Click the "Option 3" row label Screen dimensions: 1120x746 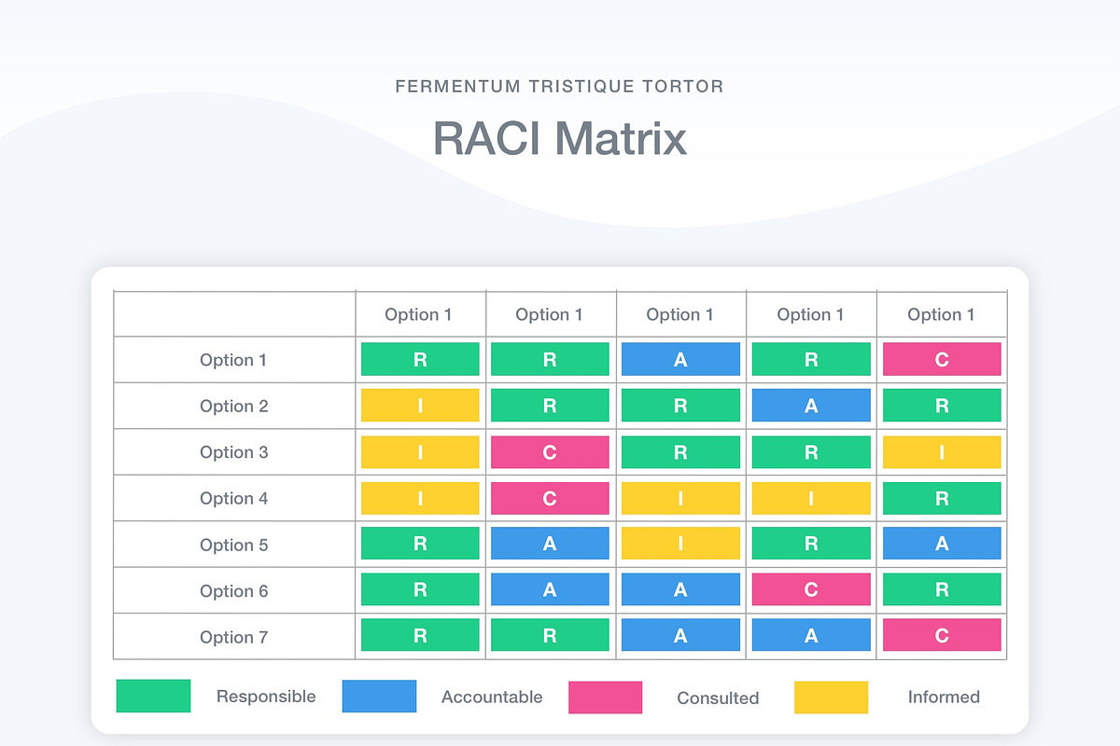click(234, 452)
